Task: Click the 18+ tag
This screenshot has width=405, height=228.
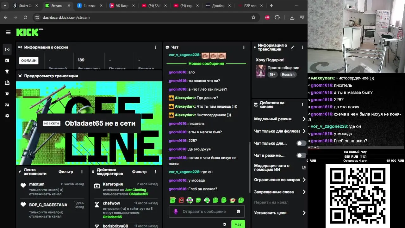Action: [272, 74]
